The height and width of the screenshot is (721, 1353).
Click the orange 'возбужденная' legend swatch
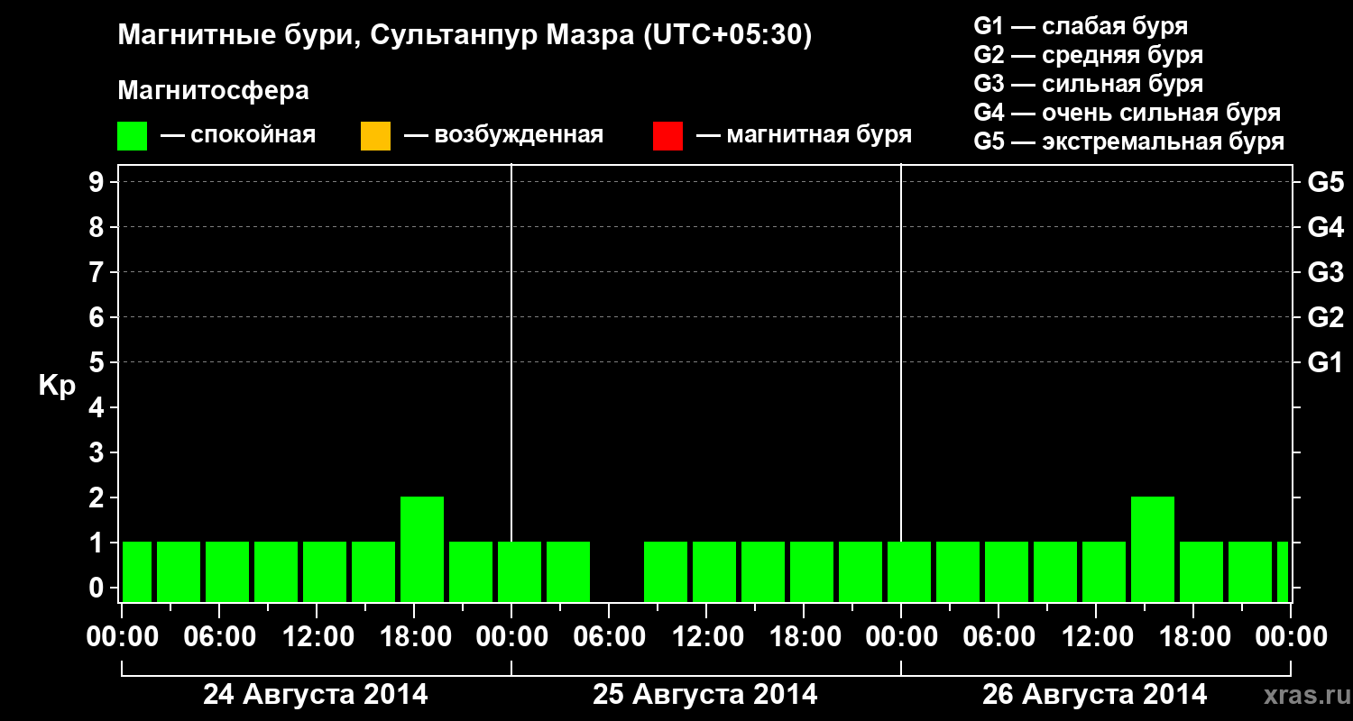pos(375,136)
